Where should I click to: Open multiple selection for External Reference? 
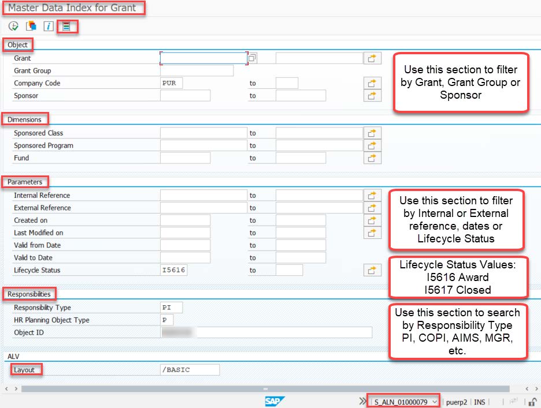tap(372, 208)
